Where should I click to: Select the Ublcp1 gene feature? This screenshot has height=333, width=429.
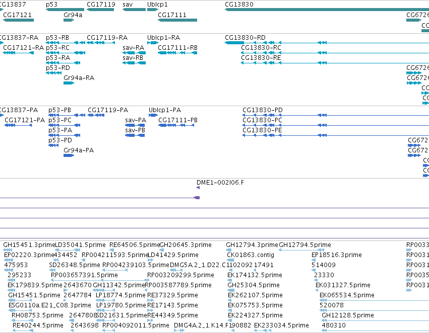[153, 10]
